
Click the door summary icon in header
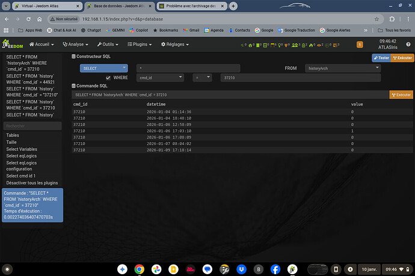(258, 46)
